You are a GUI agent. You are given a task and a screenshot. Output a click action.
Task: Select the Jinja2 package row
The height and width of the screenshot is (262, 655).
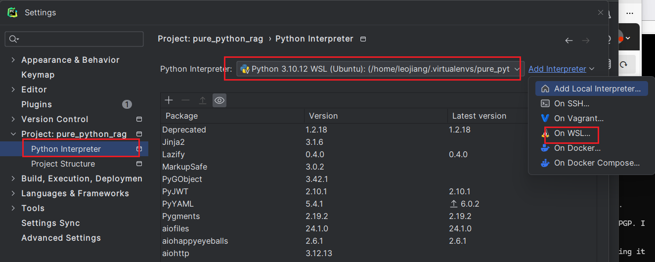click(378, 142)
